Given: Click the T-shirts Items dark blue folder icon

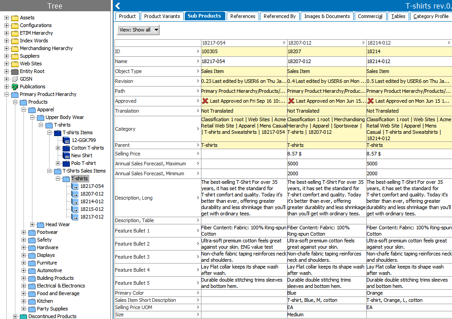Looking at the screenshot, I should click(58, 133).
